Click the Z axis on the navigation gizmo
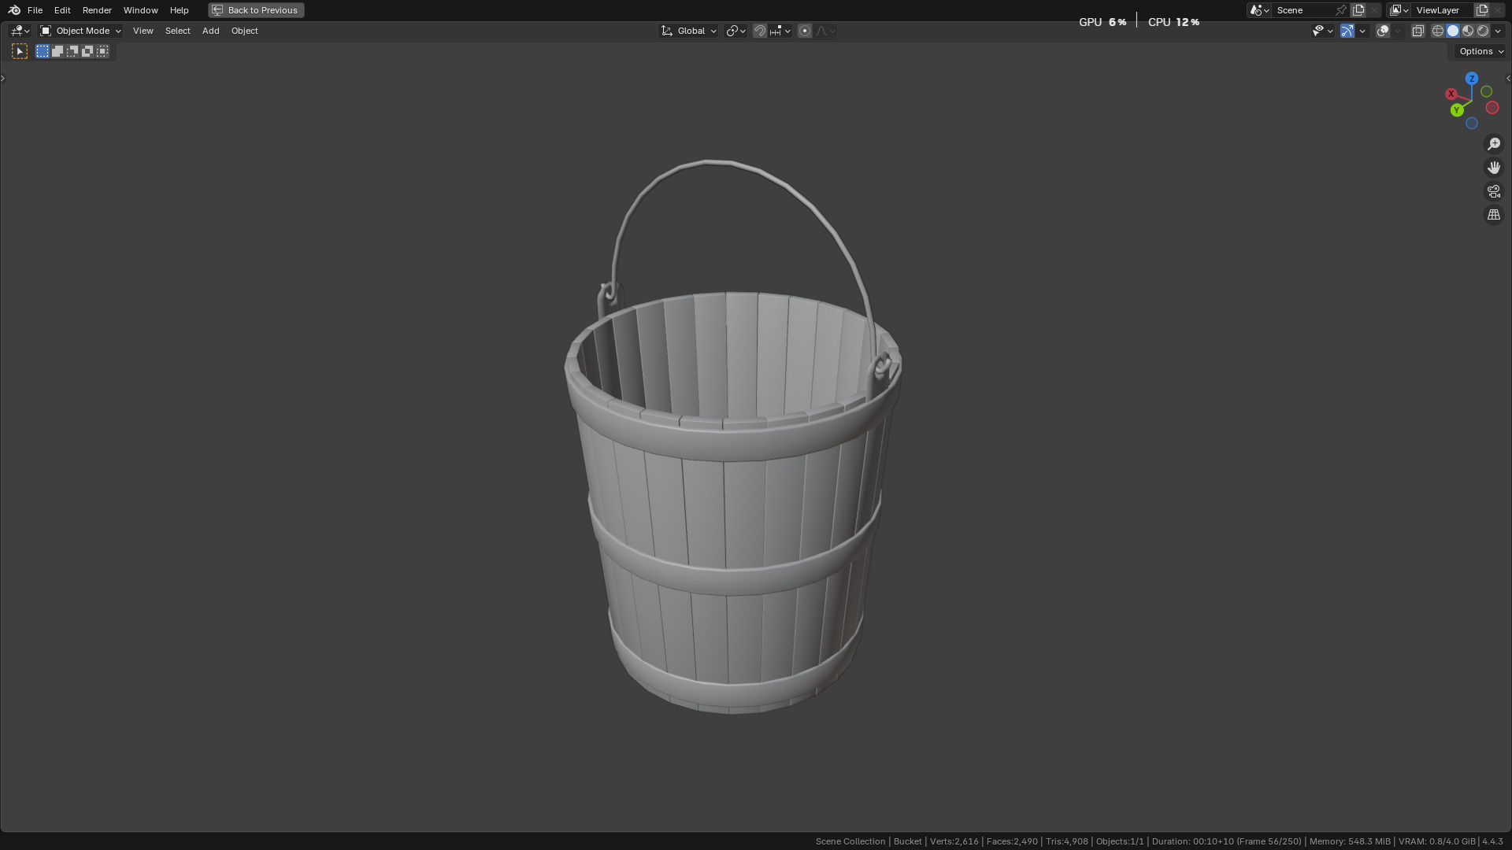The image size is (1512, 850). point(1472,79)
